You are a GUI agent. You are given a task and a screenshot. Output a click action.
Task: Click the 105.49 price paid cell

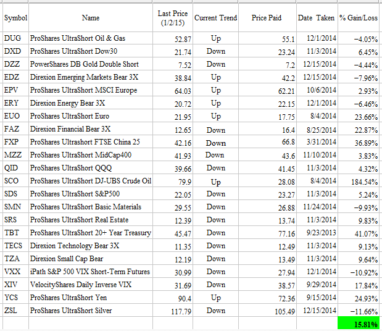tap(267, 311)
